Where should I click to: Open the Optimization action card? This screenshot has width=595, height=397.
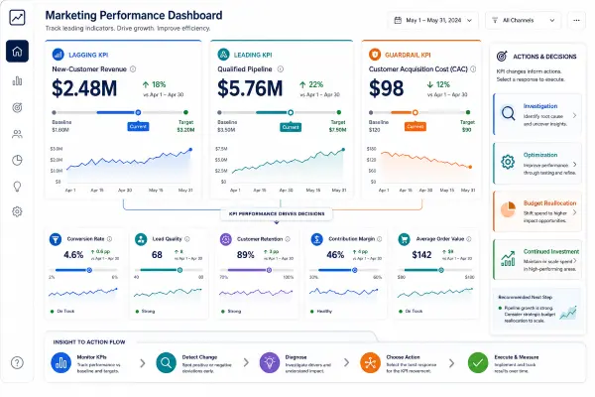[x=537, y=164]
